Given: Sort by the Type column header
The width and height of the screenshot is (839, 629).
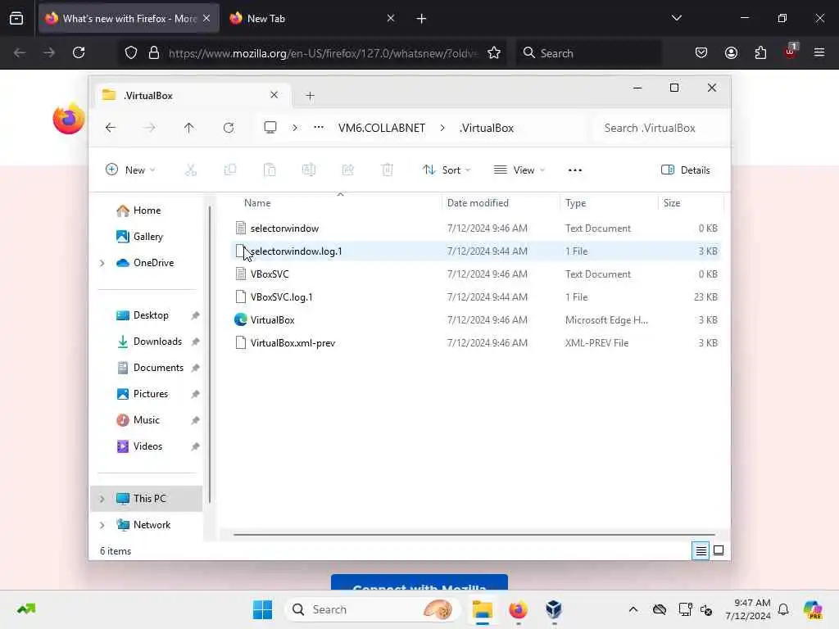Looking at the screenshot, I should [575, 203].
